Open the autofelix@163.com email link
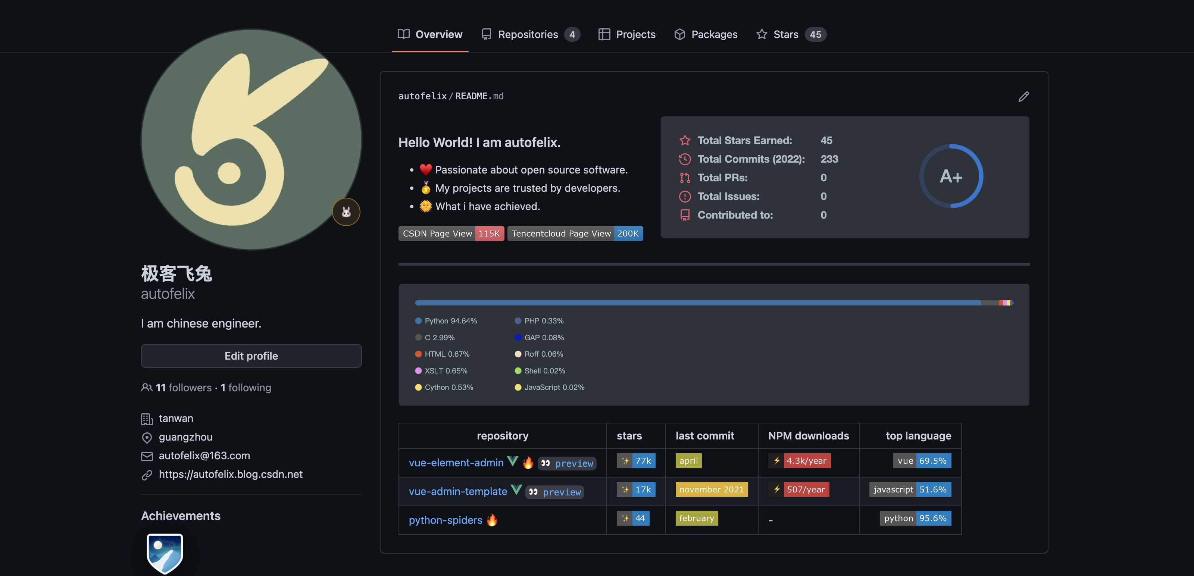Image resolution: width=1194 pixels, height=576 pixels. coord(204,456)
